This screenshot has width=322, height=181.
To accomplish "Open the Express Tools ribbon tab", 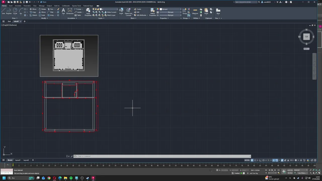I will coord(76,6).
